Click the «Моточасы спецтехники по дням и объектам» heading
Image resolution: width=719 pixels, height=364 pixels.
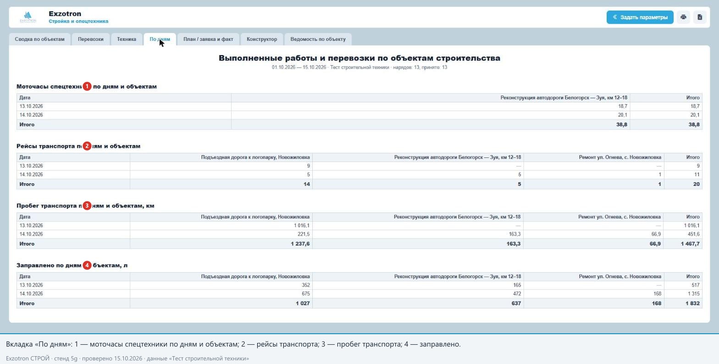(x=87, y=86)
